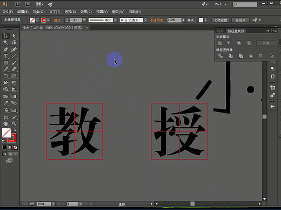281x210 pixels.
Task: Select the Pencil tool
Action: pyautogui.click(x=6, y=69)
